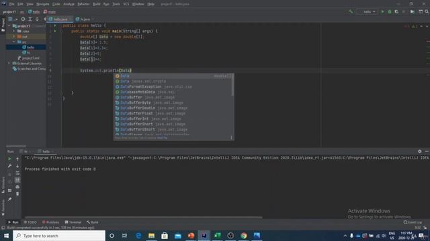Expand External Libraries in Project tree
This screenshot has width=430, height=241.
9,64
